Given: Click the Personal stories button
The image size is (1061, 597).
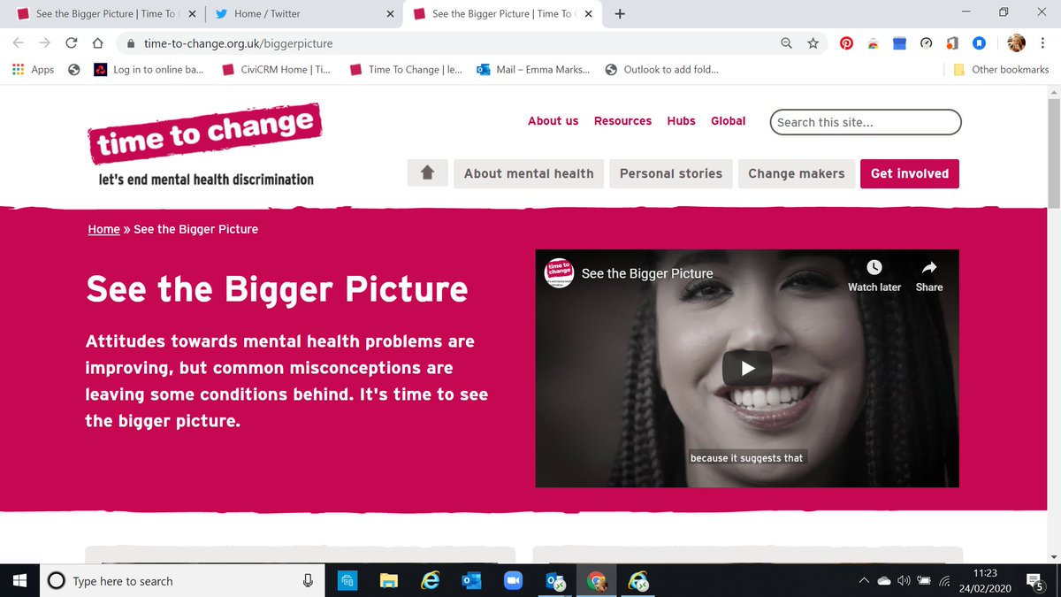Looking at the screenshot, I should [x=671, y=173].
